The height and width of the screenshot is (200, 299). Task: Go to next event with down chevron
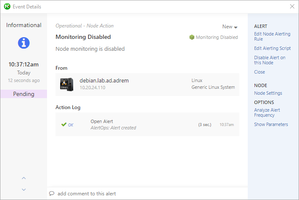pos(24,189)
